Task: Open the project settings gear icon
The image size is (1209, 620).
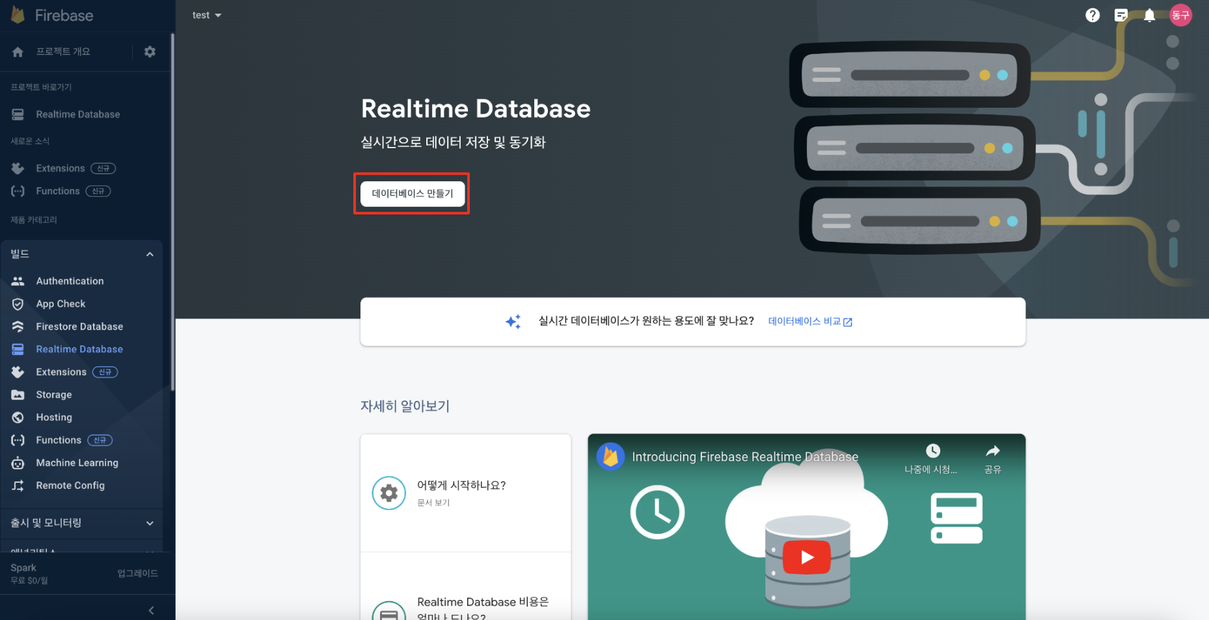Action: tap(150, 51)
